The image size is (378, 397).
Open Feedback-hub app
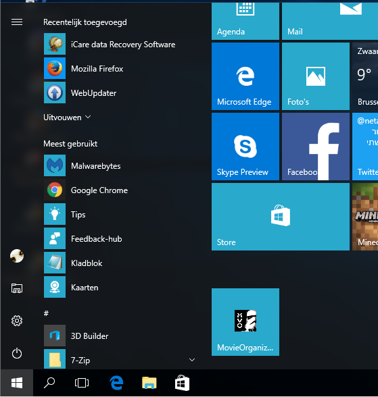pyautogui.click(x=96, y=239)
